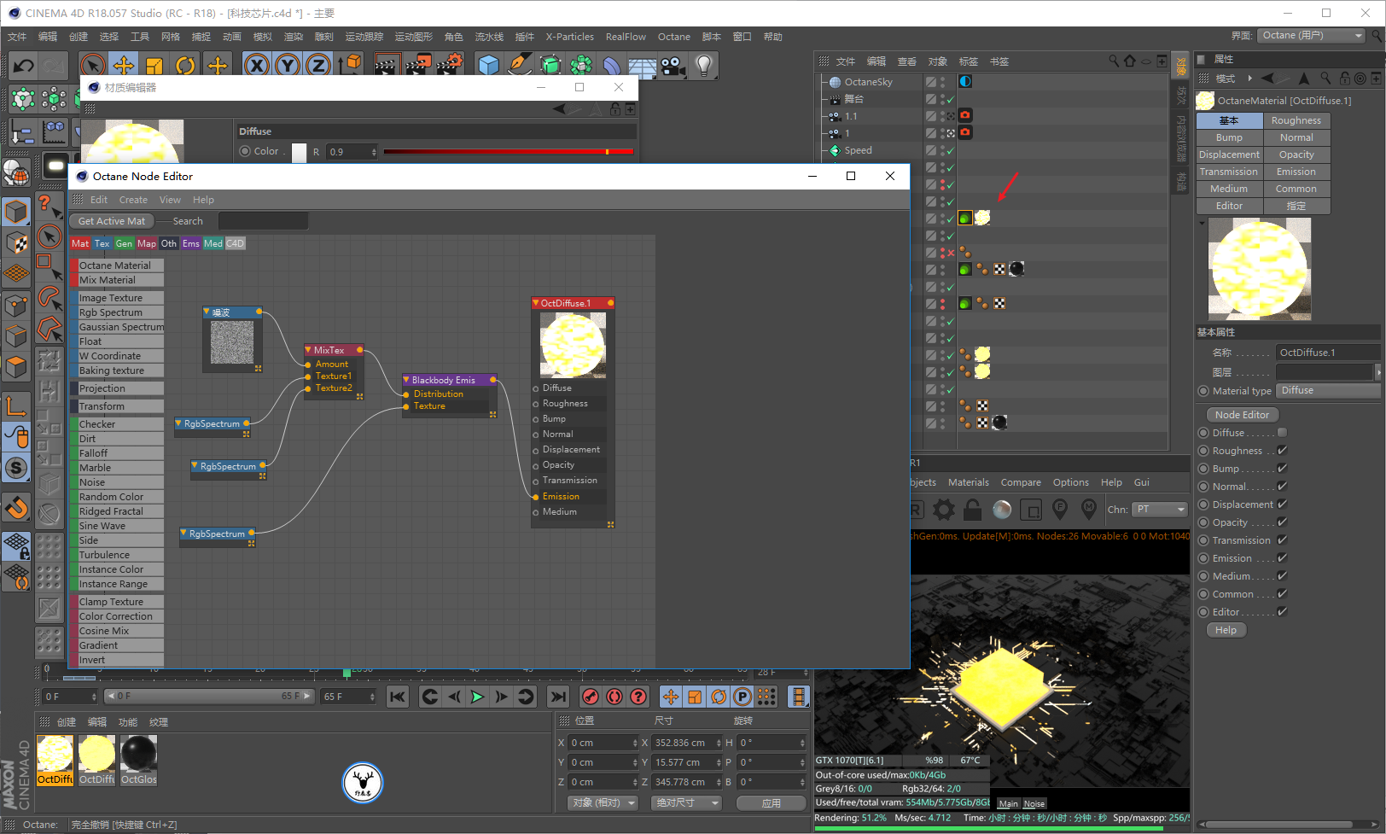The image size is (1386, 834).
Task: Toggle the Medium checkbox in basic properties
Action: point(1282,576)
